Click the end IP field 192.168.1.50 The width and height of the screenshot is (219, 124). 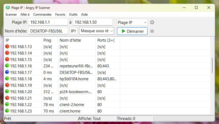pos(93,22)
